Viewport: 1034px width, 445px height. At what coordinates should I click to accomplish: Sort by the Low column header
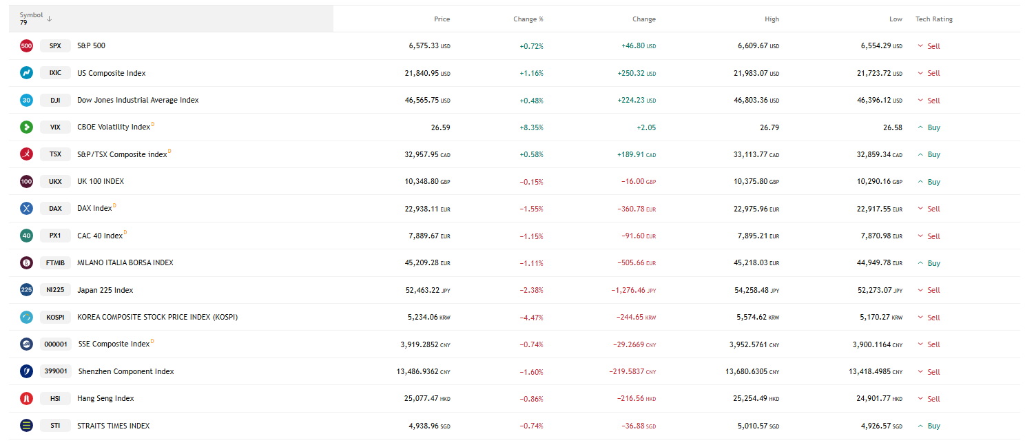point(896,19)
